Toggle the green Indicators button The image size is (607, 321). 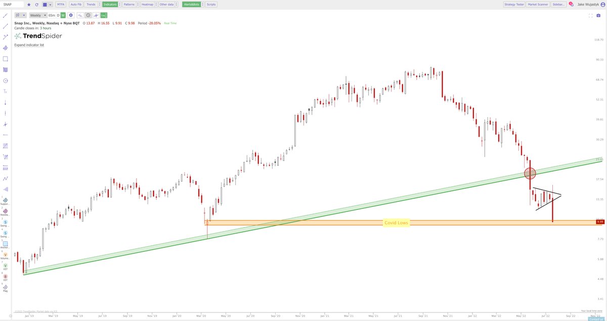(110, 5)
